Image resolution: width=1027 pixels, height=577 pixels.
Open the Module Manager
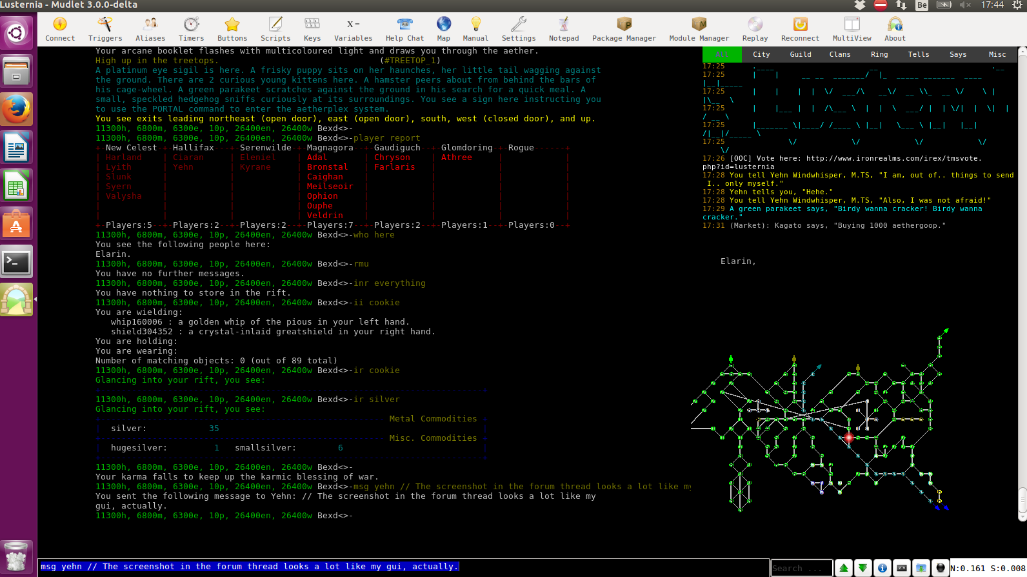click(699, 30)
